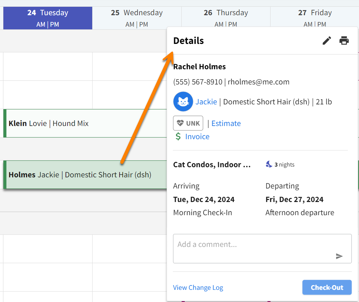Send the comment with the arrow icon
Viewport: 359px width, 302px height.
(x=339, y=256)
